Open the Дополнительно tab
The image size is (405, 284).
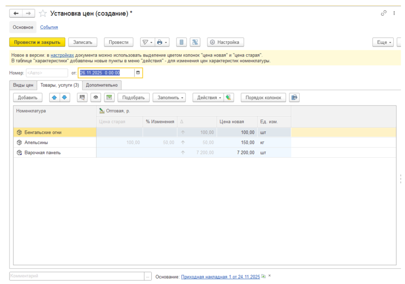pos(102,85)
